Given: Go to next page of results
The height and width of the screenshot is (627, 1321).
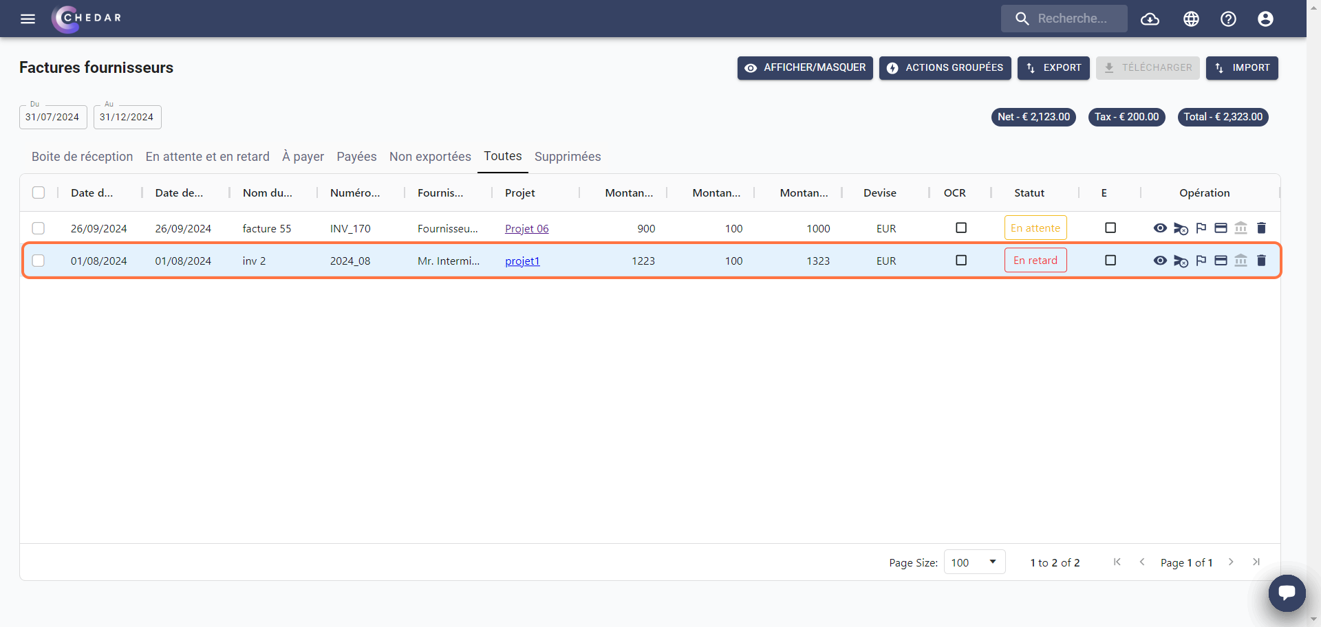Looking at the screenshot, I should click(1231, 562).
